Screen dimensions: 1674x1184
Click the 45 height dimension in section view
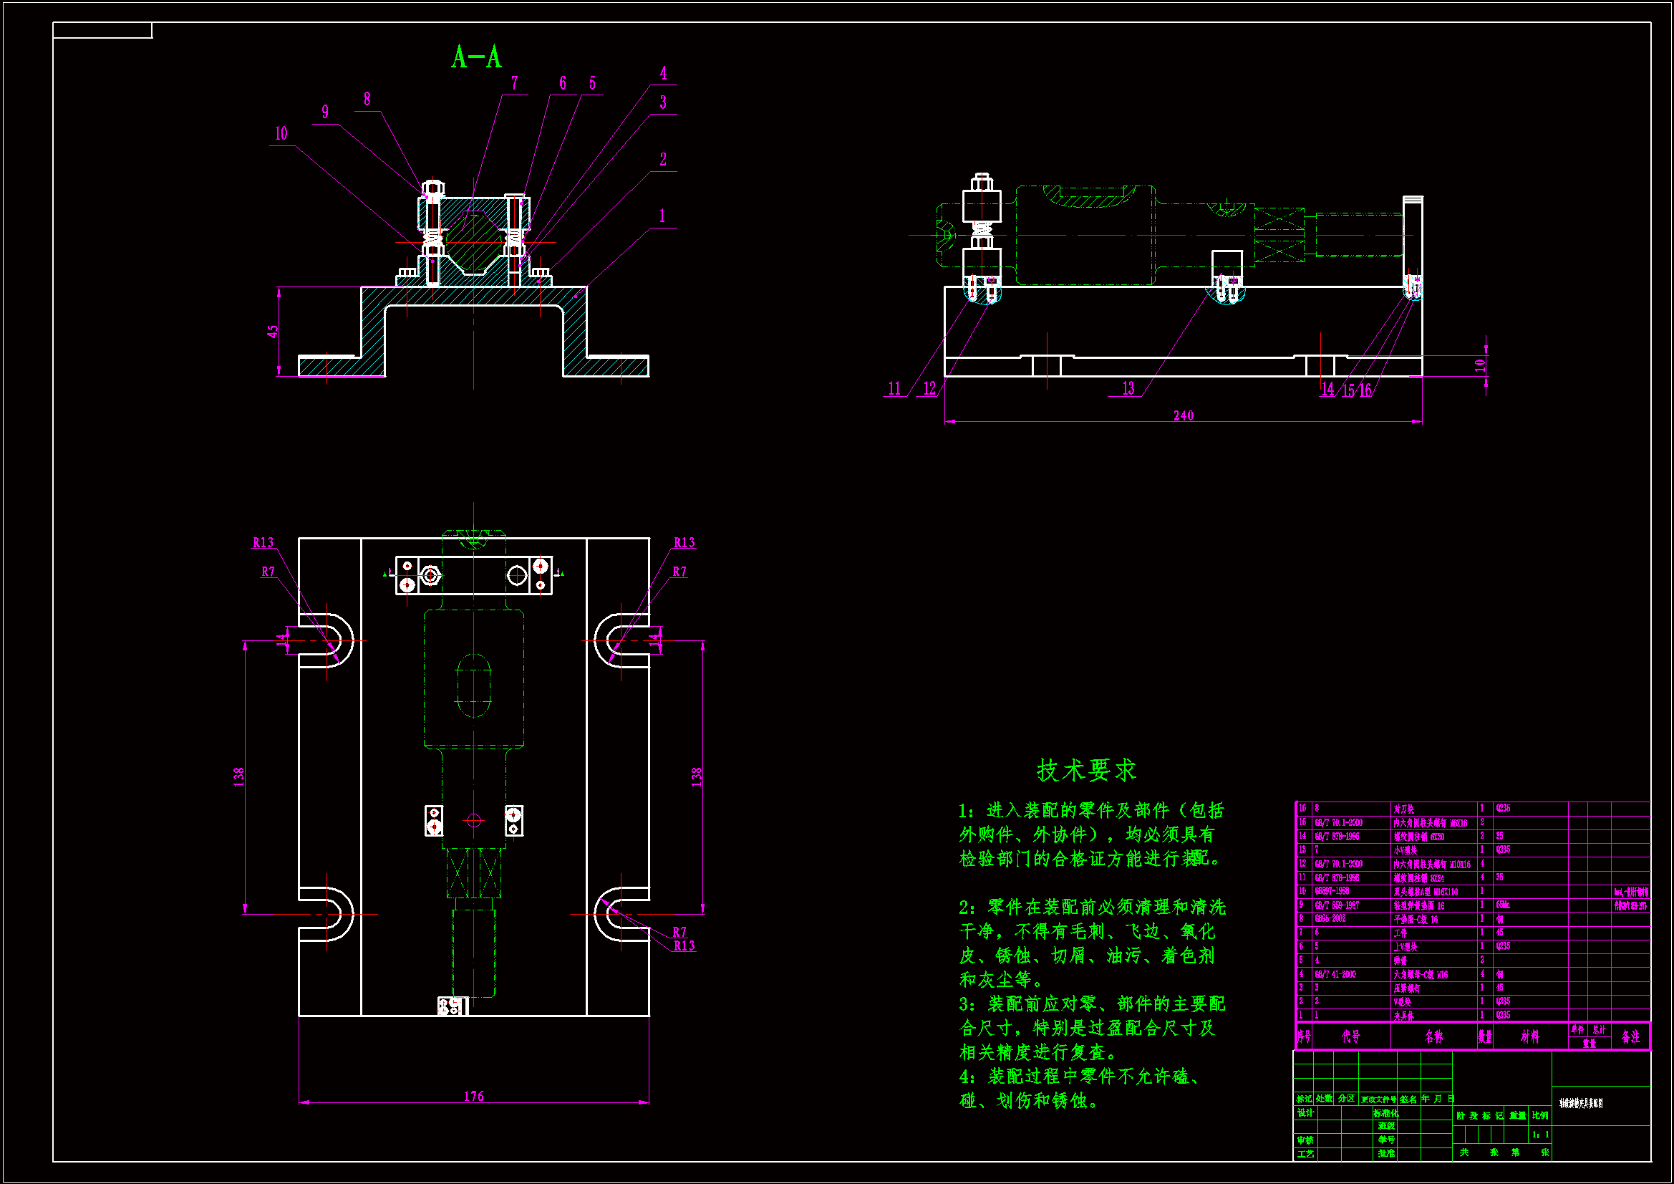[x=273, y=332]
